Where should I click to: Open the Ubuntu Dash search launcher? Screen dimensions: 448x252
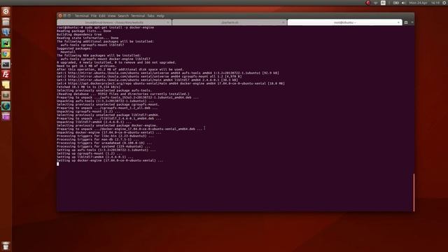click(x=6, y=11)
